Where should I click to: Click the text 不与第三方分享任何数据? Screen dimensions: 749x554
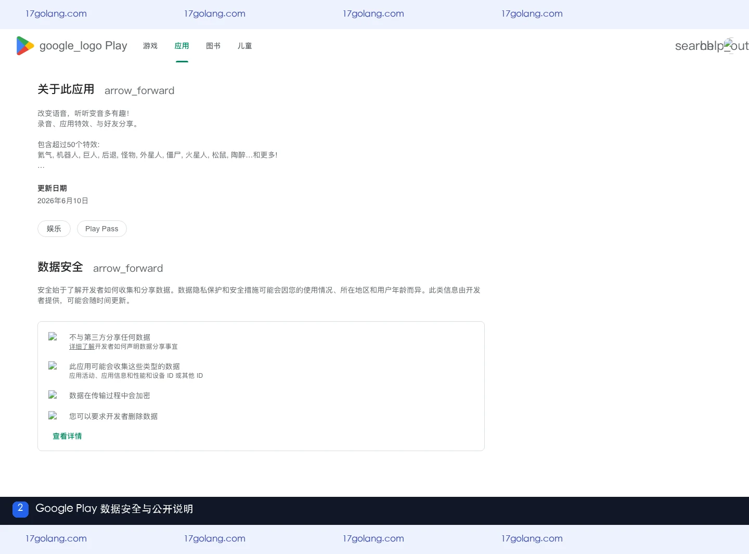pyautogui.click(x=110, y=337)
